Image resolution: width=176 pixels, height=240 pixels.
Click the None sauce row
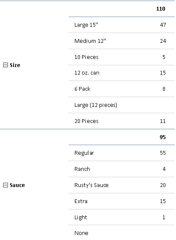121,233
